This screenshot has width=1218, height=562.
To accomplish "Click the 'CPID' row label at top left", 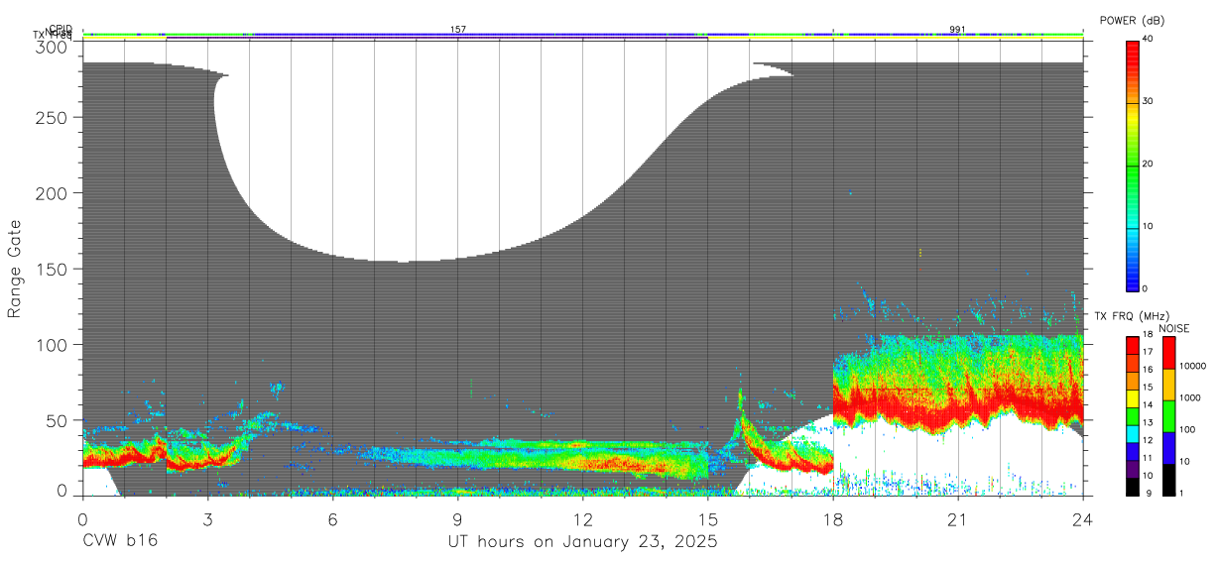I will click(61, 30).
